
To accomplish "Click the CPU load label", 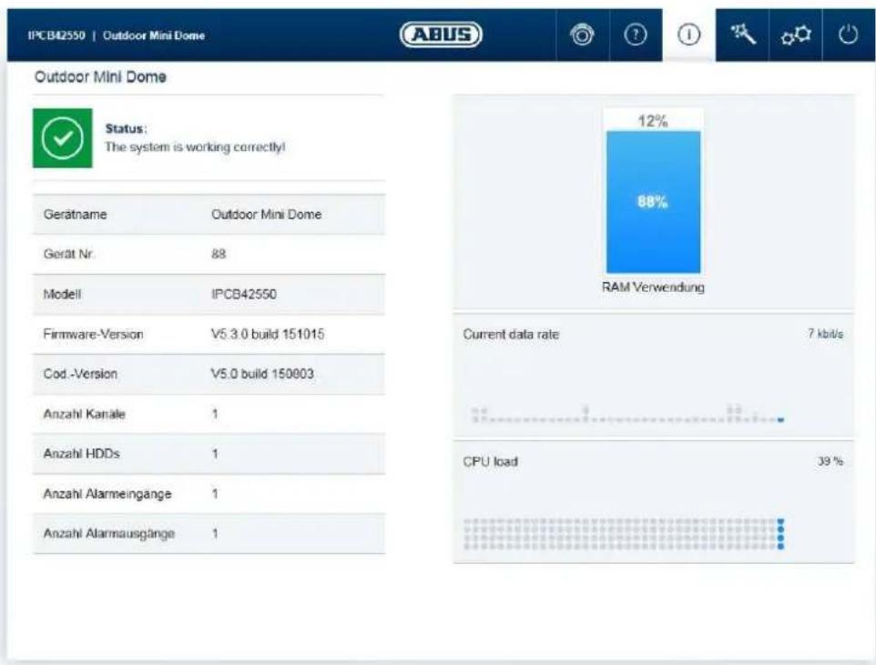I will 491,461.
